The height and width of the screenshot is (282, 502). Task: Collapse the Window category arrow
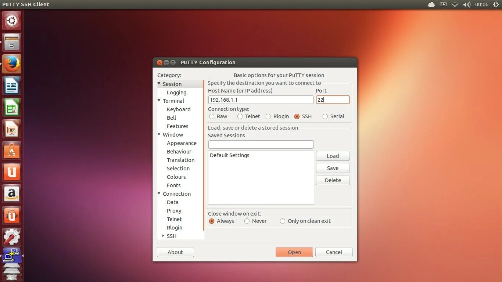point(159,134)
